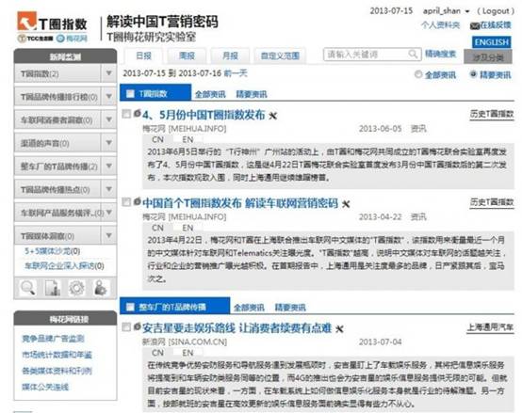This screenshot has height=413, width=522.
Task: Open 各类媒体资料和刊例 link
Action: click(x=57, y=371)
